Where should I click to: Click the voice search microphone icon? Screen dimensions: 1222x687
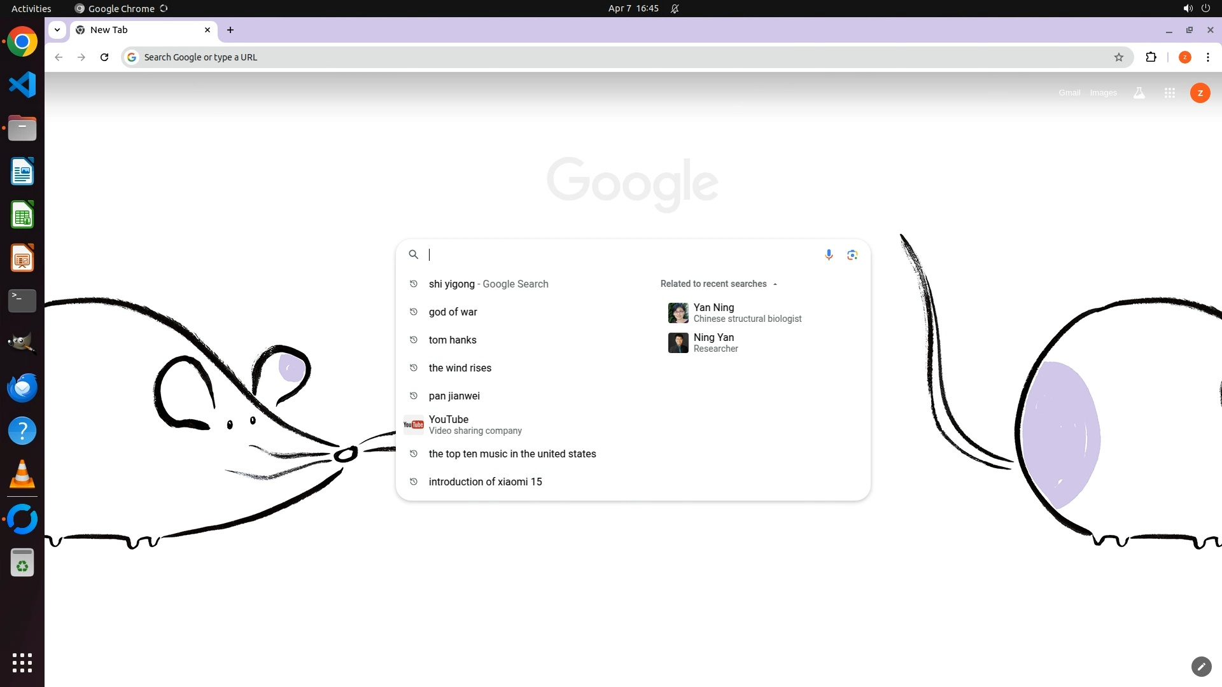(829, 254)
